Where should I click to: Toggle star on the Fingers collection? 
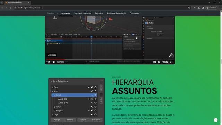click(96, 110)
